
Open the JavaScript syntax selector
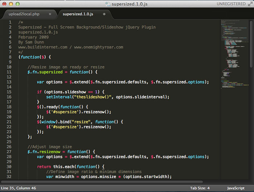click(236, 188)
